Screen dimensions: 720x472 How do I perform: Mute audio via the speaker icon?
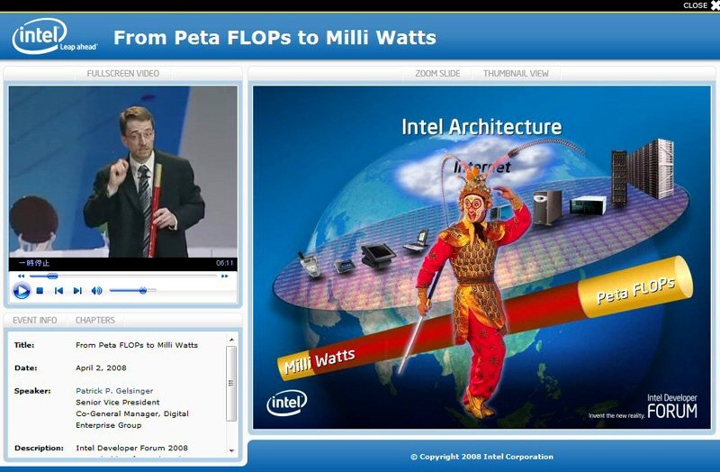[x=96, y=290]
